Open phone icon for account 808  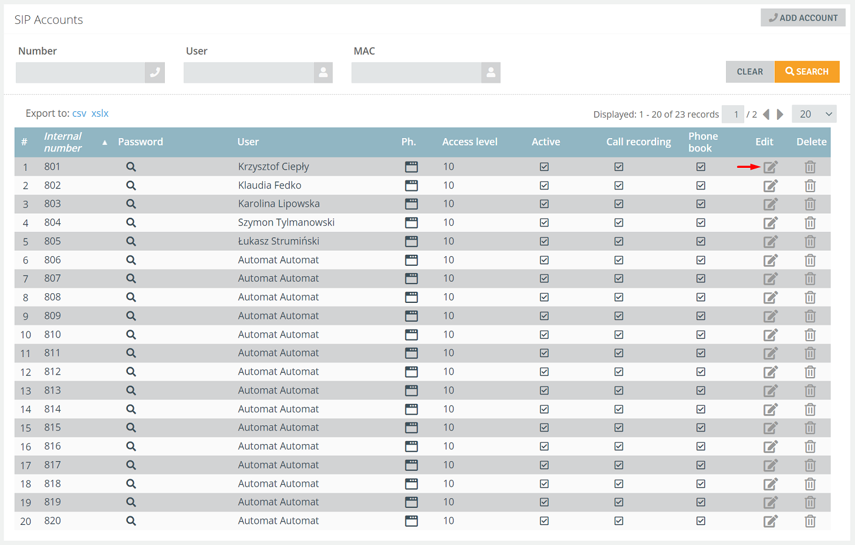(411, 297)
